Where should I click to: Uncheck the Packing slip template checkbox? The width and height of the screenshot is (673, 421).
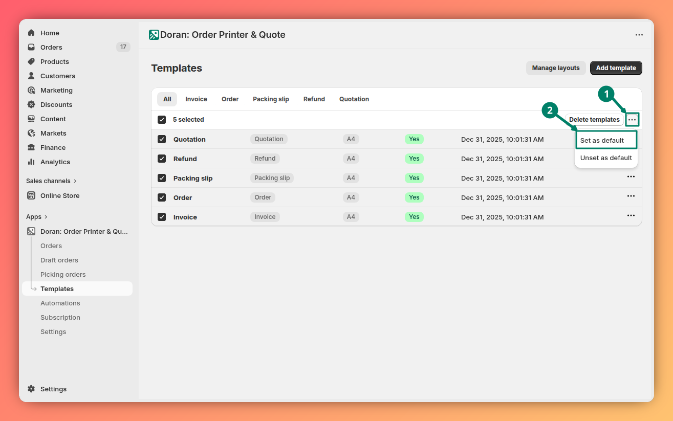coord(162,178)
